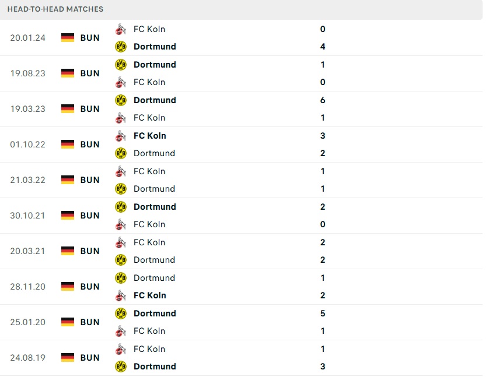Click the Dortmund team name in the 21.03.22 match
This screenshot has width=489, height=377.
154,189
